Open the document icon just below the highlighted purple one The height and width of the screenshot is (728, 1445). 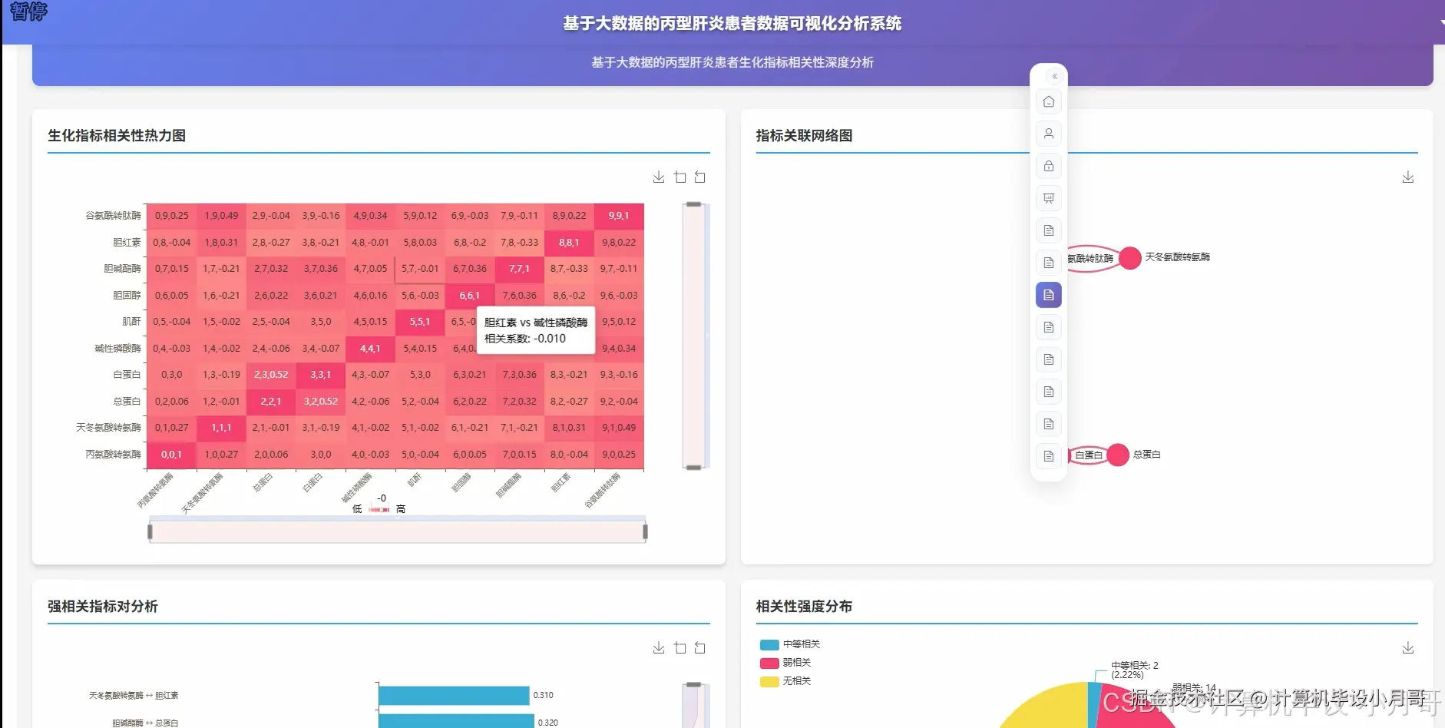point(1049,327)
